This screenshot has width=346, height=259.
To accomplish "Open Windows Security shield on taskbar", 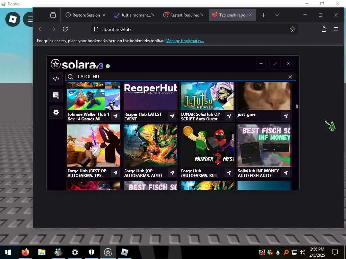I will point(91,252).
